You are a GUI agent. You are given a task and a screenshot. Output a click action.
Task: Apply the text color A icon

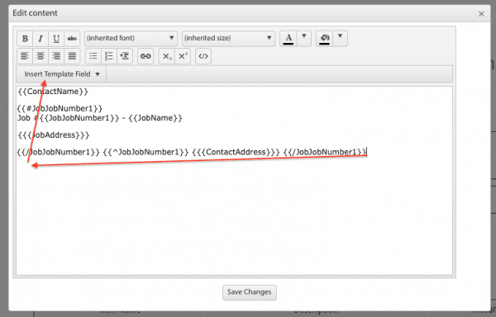click(289, 39)
